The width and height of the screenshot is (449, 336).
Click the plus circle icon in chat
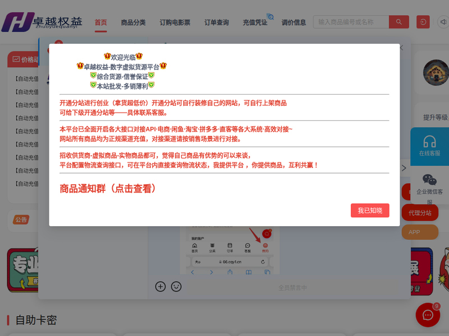pyautogui.click(x=161, y=286)
